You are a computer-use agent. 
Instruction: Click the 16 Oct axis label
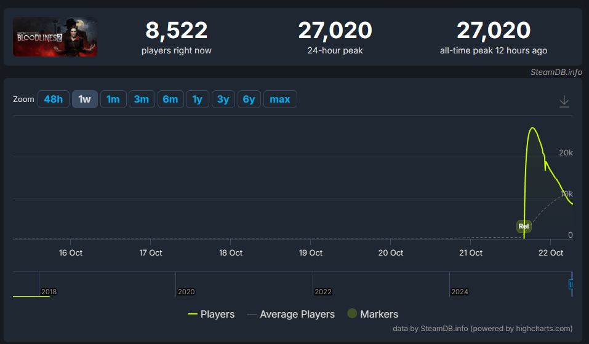click(x=71, y=253)
